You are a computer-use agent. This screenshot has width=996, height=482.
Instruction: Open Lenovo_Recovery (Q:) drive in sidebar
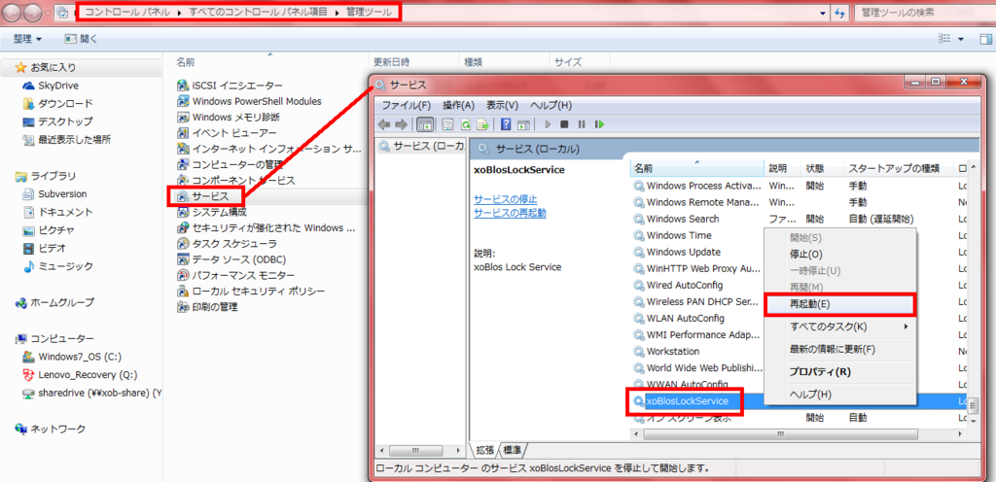tap(80, 374)
